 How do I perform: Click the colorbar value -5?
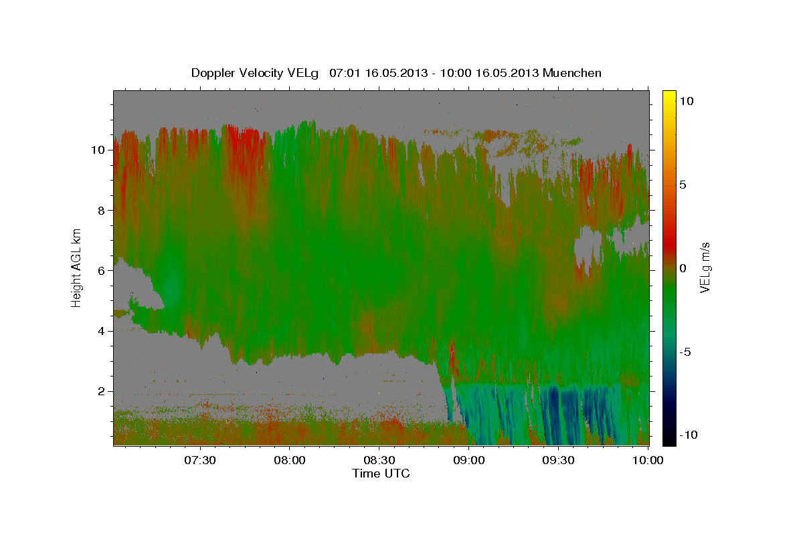687,351
